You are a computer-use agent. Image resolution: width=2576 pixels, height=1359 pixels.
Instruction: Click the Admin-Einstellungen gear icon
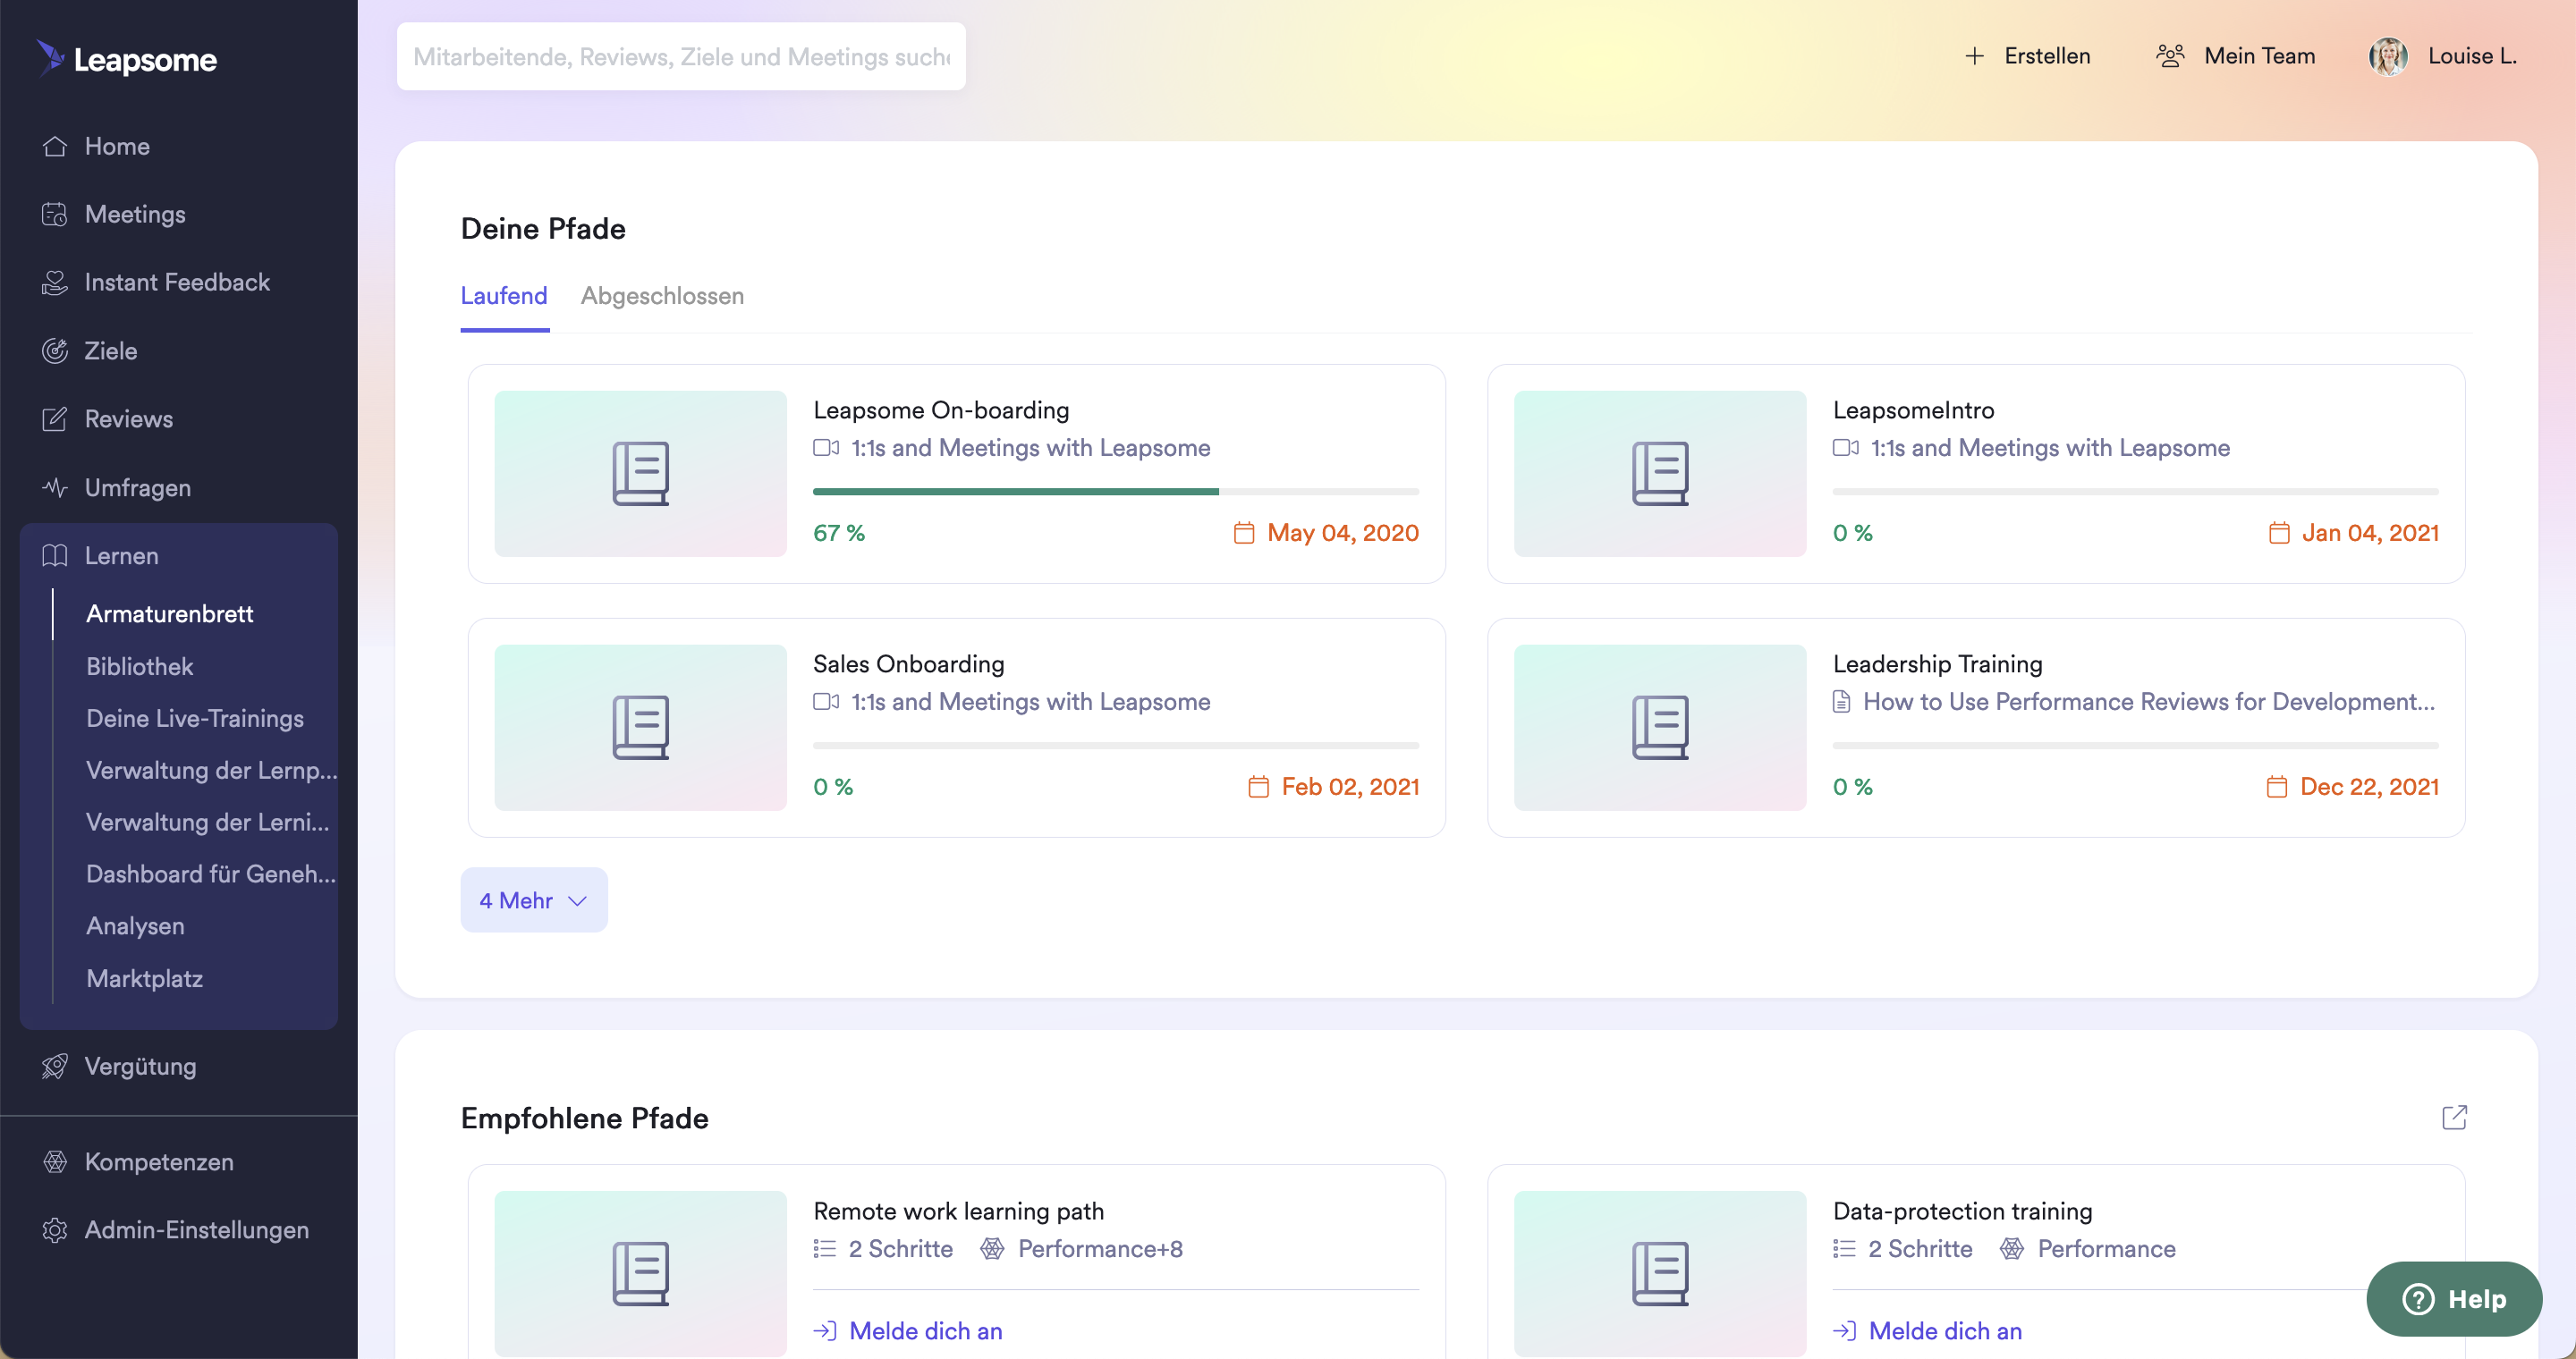click(55, 1229)
